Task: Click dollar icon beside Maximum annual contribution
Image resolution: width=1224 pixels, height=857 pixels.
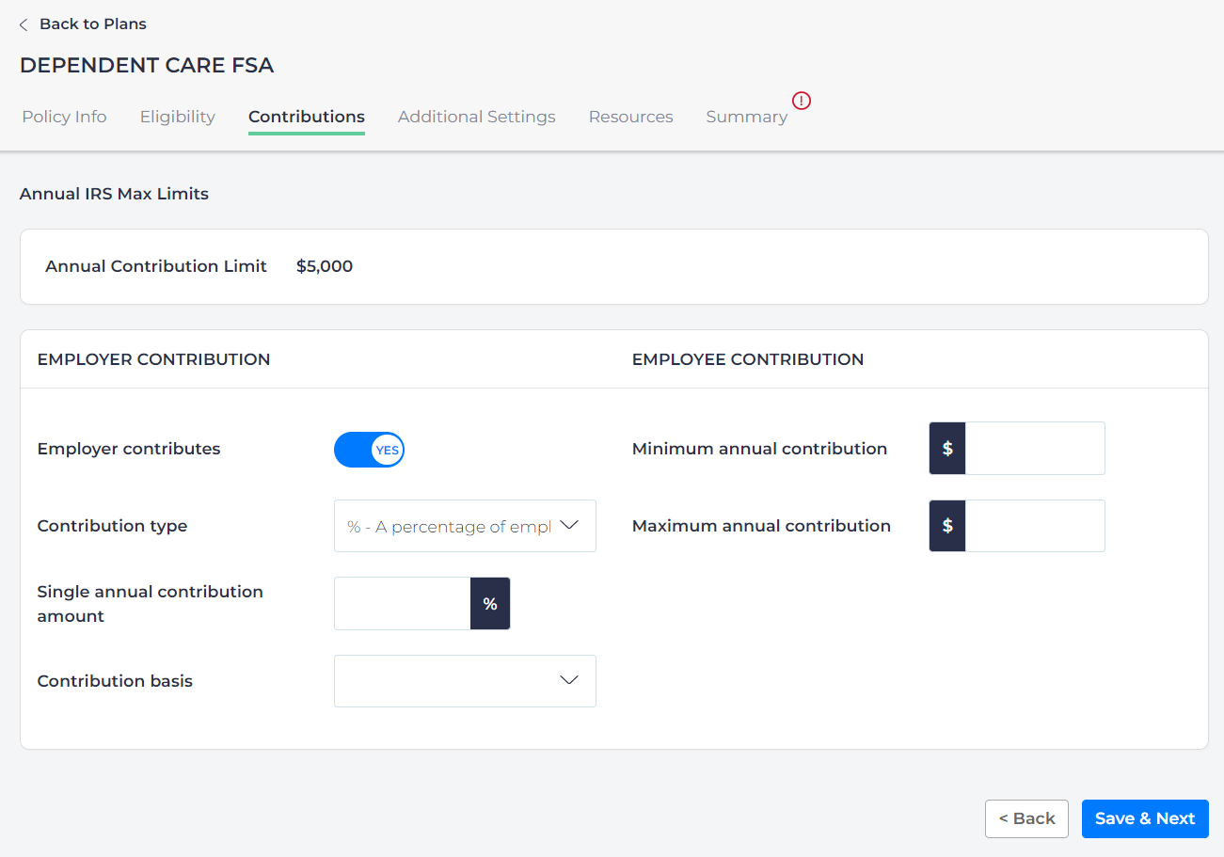Action: coord(947,526)
